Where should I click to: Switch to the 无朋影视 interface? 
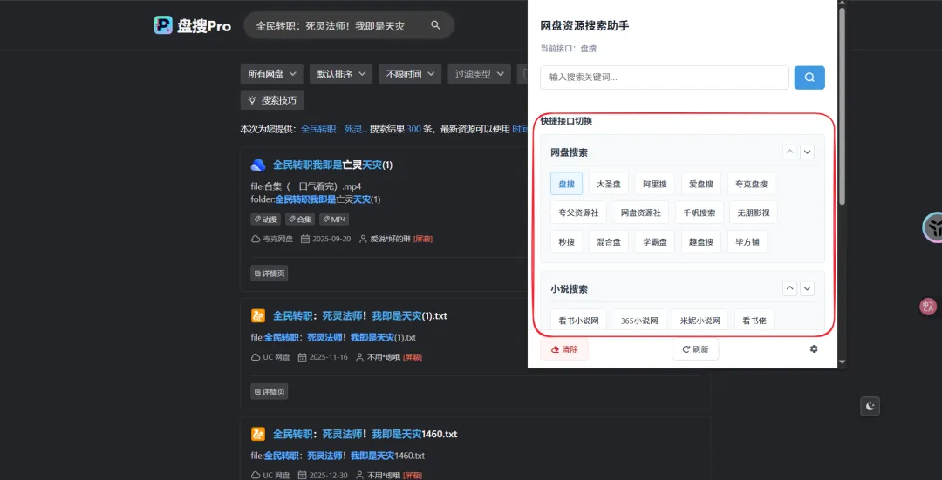coord(754,213)
